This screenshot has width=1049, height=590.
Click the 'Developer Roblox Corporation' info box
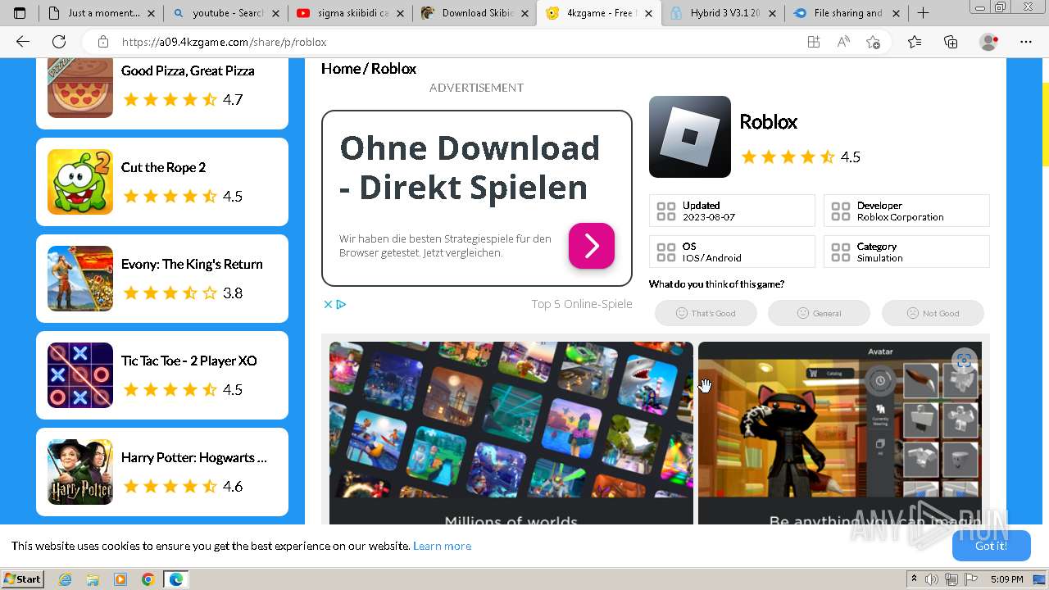pyautogui.click(x=906, y=211)
